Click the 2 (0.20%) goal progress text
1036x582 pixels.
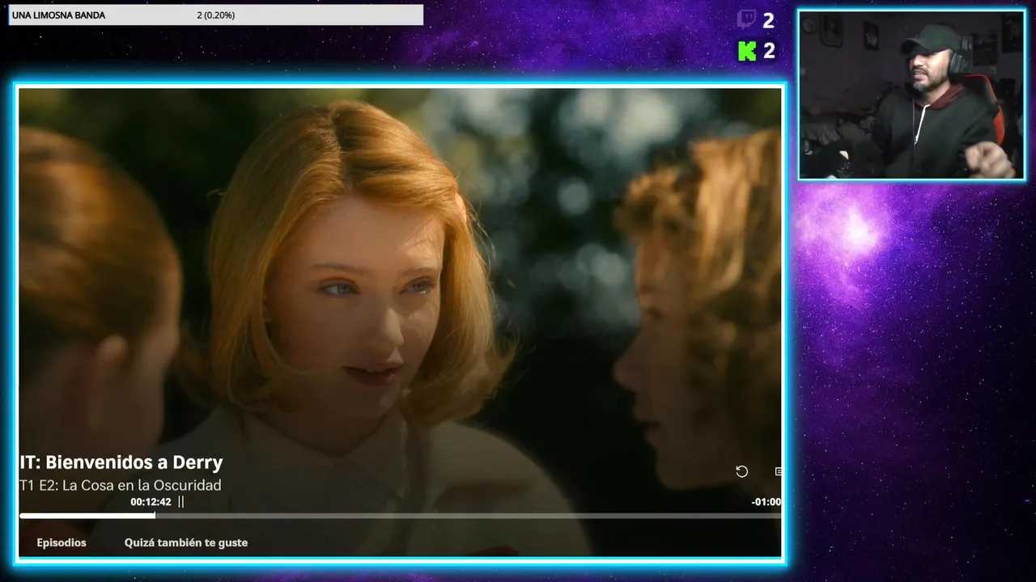pyautogui.click(x=216, y=15)
